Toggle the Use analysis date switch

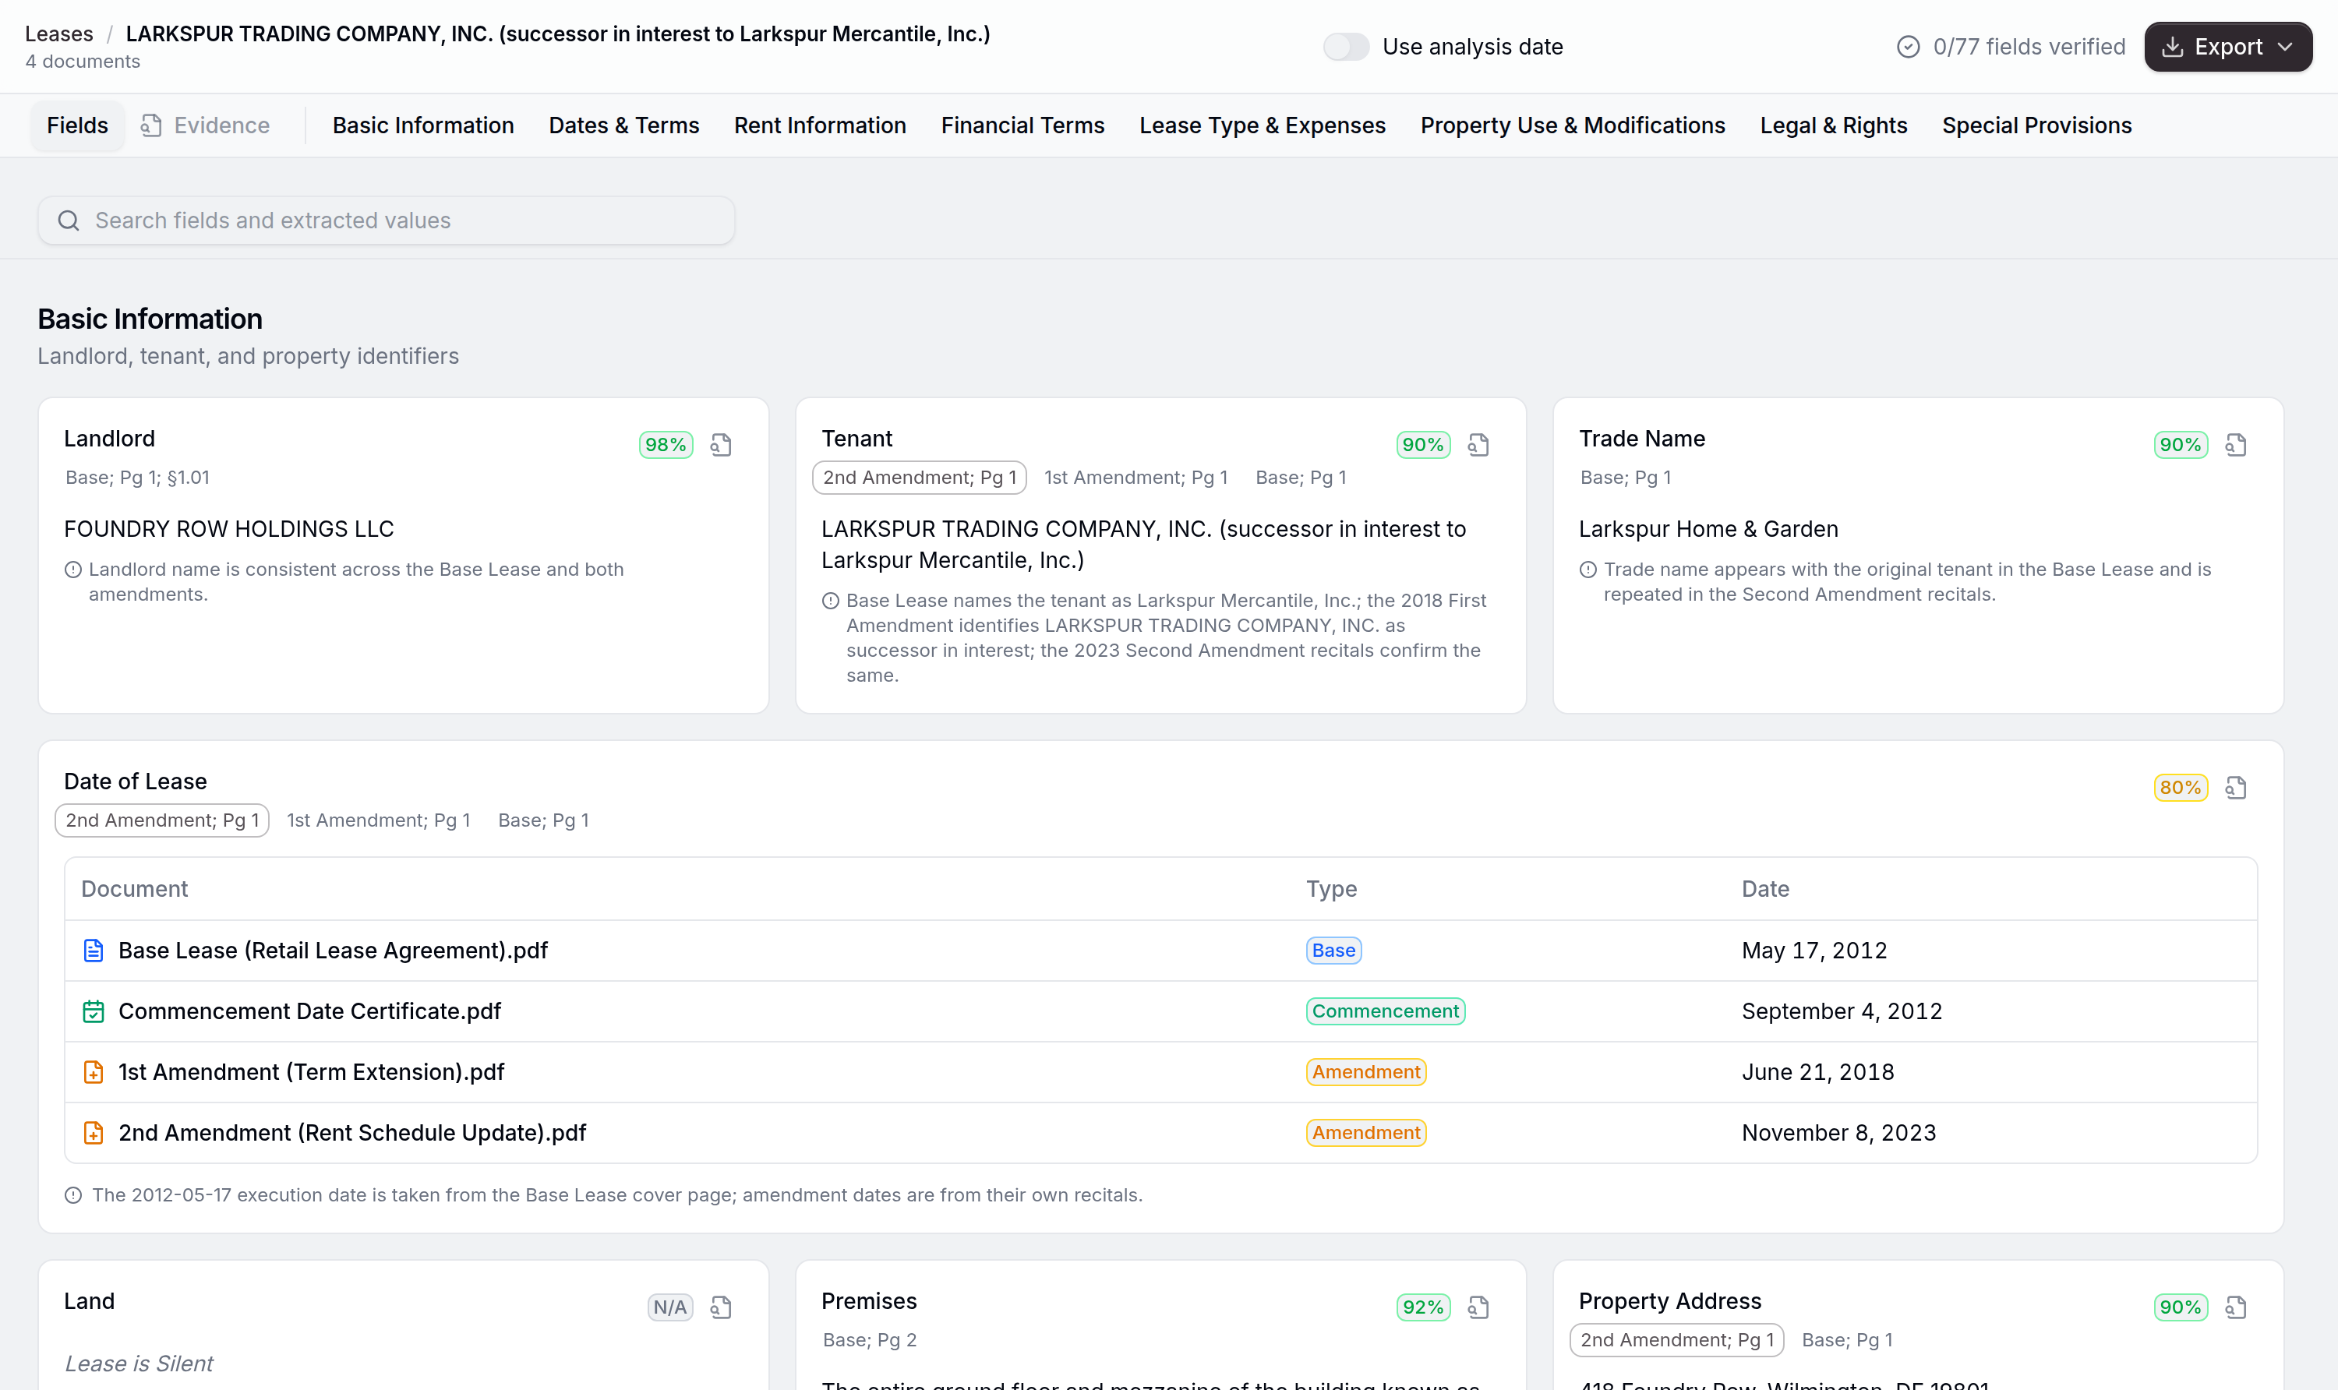pos(1346,47)
